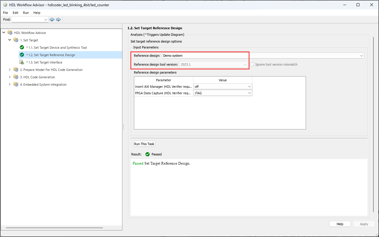379x237 pixels.
Task: Open the File menu
Action: [6, 13]
